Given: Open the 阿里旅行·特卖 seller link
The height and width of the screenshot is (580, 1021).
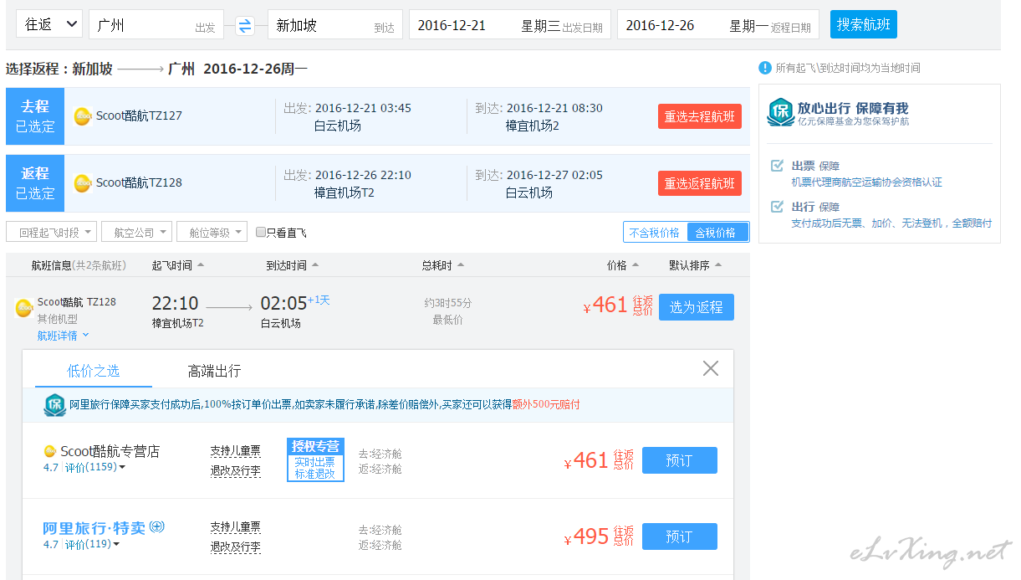Looking at the screenshot, I should [x=94, y=528].
